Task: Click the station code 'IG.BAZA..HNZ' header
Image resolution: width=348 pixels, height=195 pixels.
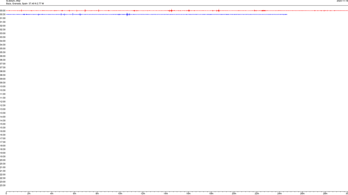Action: (x=13, y=1)
